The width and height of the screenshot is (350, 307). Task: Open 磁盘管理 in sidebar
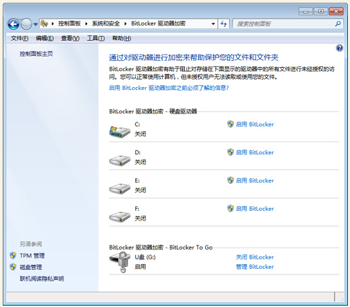tap(31, 268)
